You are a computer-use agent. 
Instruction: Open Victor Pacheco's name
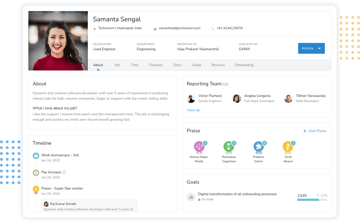point(210,96)
